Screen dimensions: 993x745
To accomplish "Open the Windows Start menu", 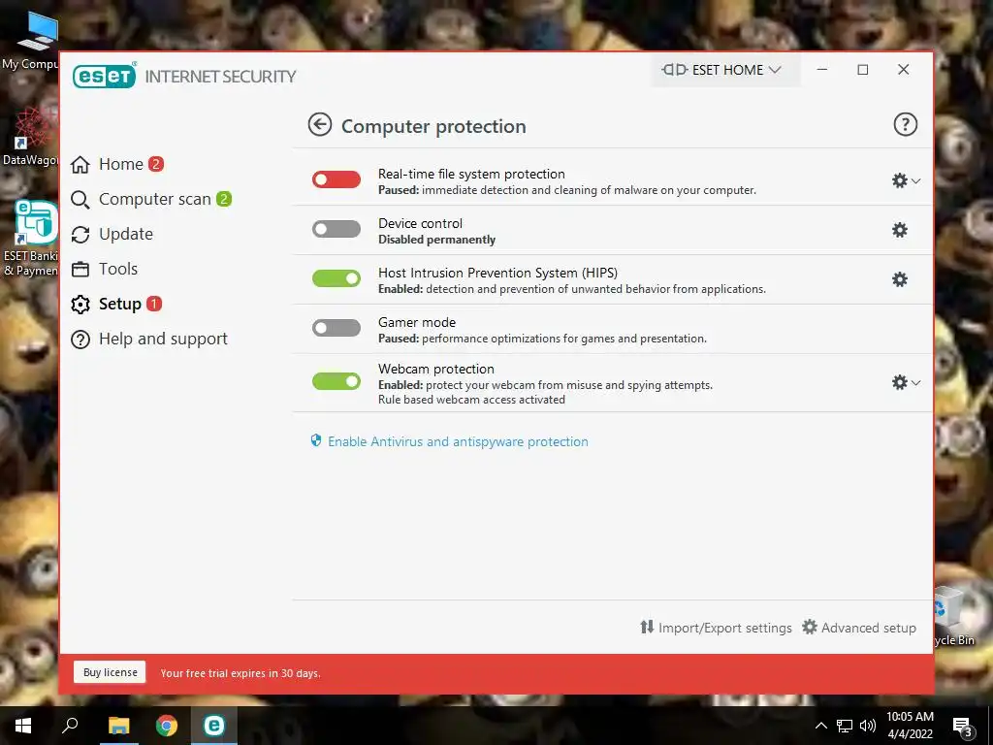I will (x=23, y=726).
